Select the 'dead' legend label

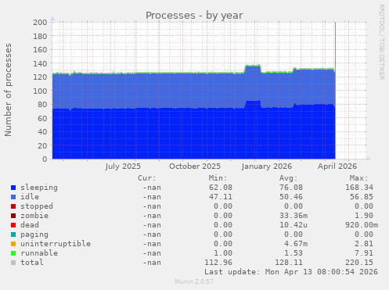(x=30, y=225)
